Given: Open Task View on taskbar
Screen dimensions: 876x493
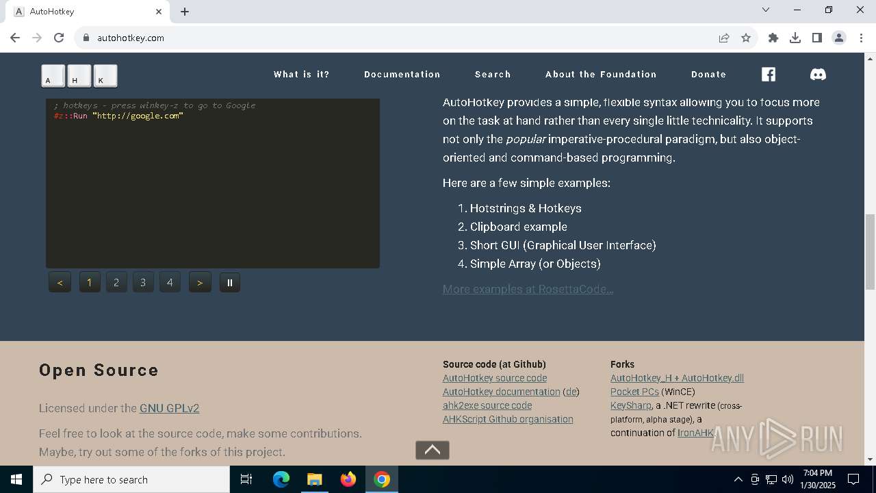Looking at the screenshot, I should pos(246,479).
